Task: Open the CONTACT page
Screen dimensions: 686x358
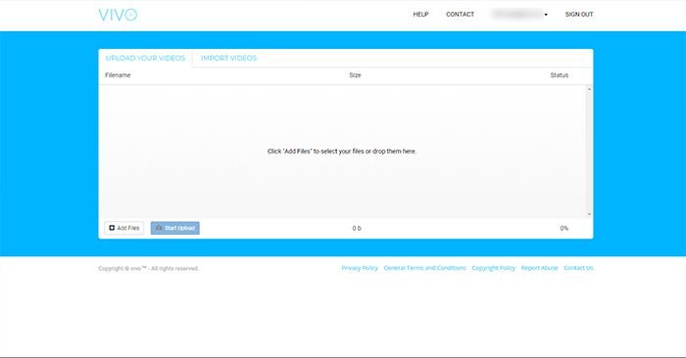Action: pyautogui.click(x=461, y=15)
